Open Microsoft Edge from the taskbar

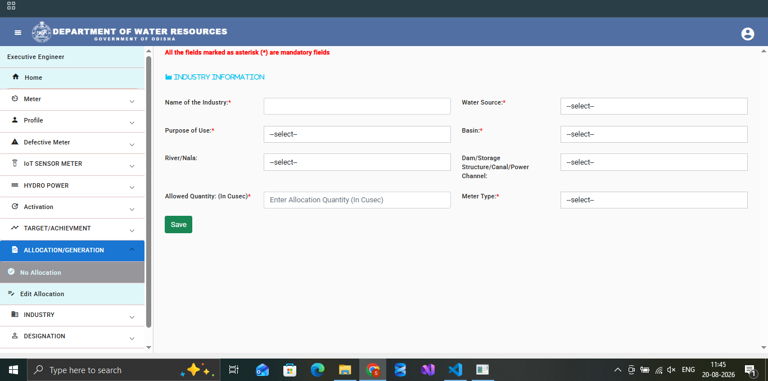(318, 370)
